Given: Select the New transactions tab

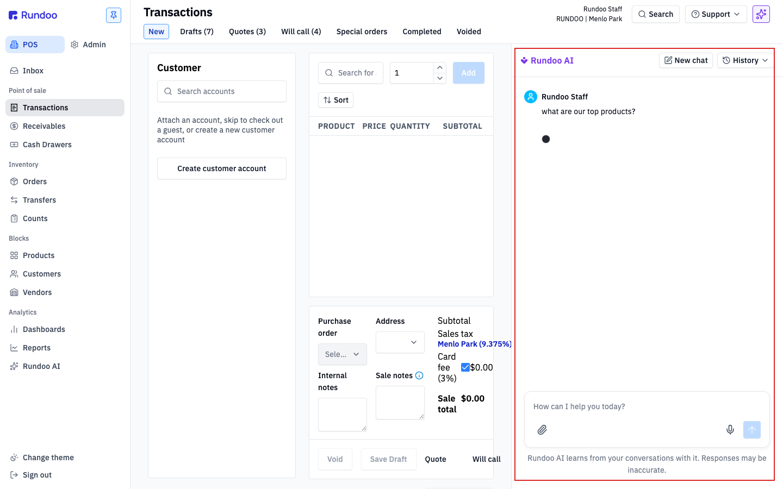Looking at the screenshot, I should [x=156, y=32].
